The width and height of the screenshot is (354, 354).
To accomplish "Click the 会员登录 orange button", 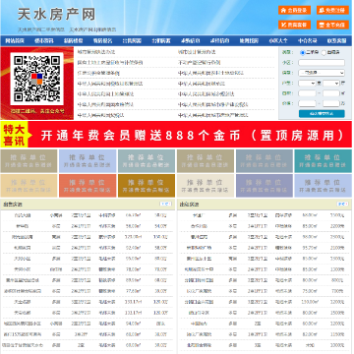I will click(x=294, y=10).
